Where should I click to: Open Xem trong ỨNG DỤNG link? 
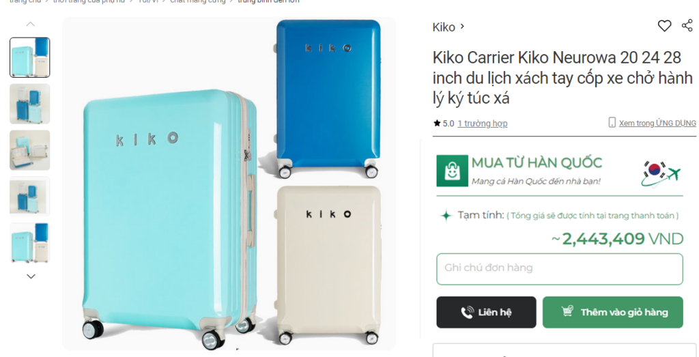tap(657, 124)
